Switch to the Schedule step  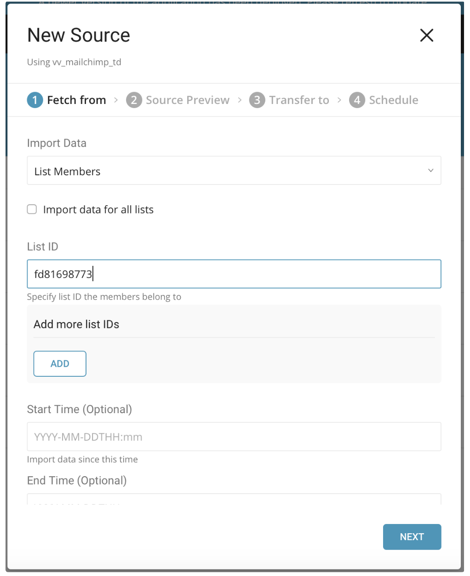(393, 100)
